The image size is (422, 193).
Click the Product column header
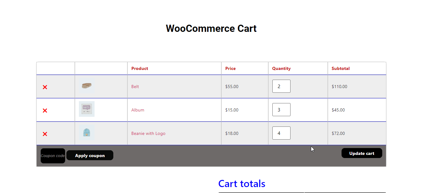[140, 68]
